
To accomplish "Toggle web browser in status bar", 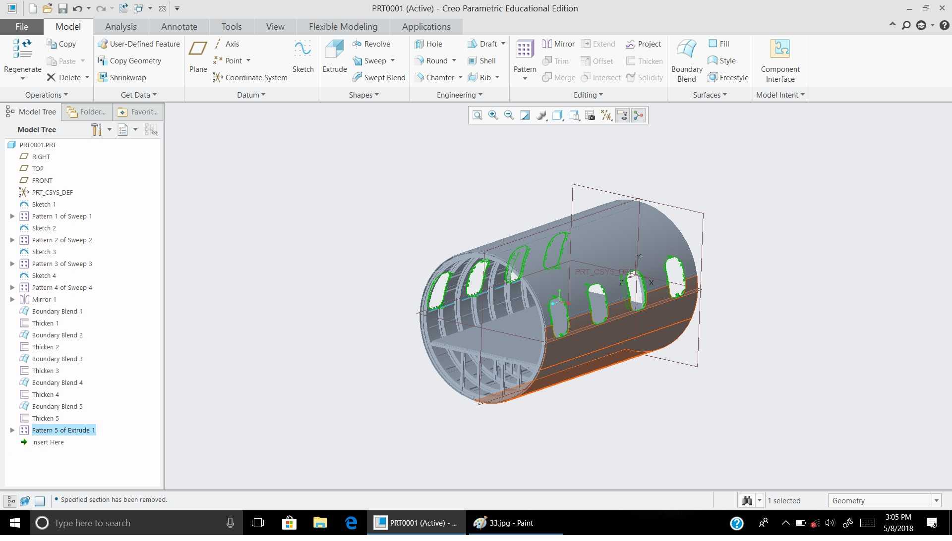I will point(25,501).
